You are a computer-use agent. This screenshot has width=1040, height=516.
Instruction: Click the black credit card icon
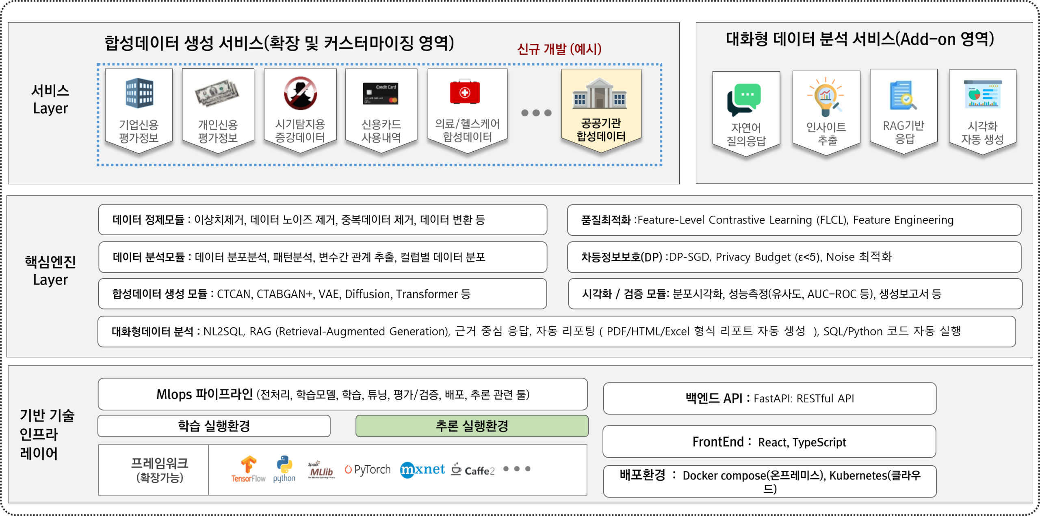(381, 94)
